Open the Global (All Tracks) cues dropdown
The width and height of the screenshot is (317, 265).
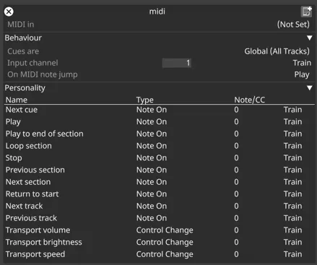pyautogui.click(x=277, y=51)
